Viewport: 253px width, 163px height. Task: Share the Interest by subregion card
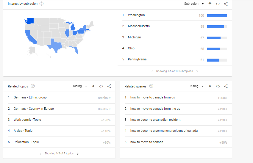point(226,4)
